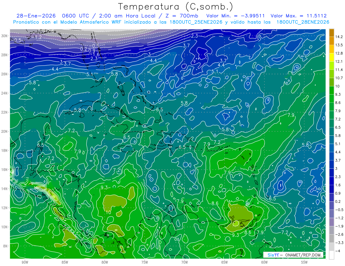345x266 pixels.
Task: Click the '16N' latitude axis label
Action: 5,170
